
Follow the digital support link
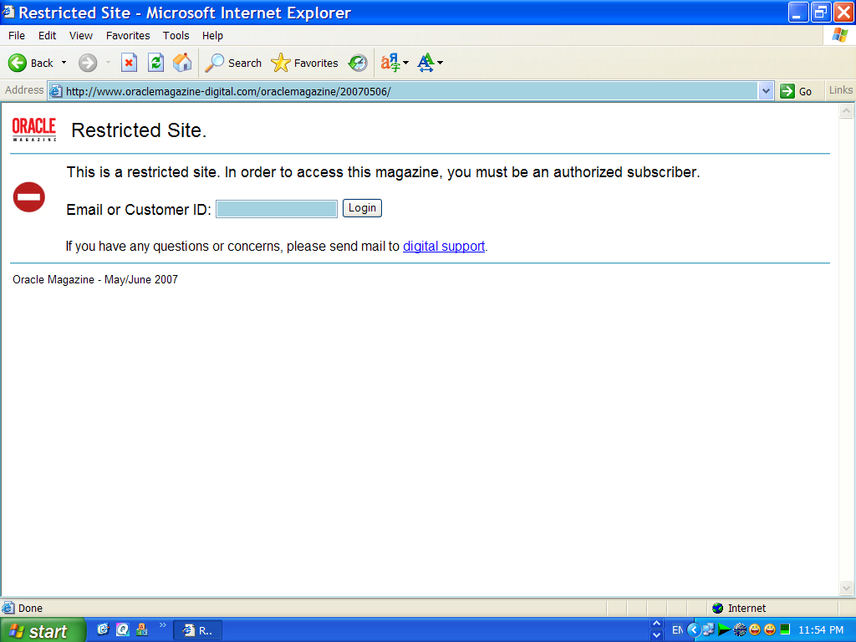[444, 247]
